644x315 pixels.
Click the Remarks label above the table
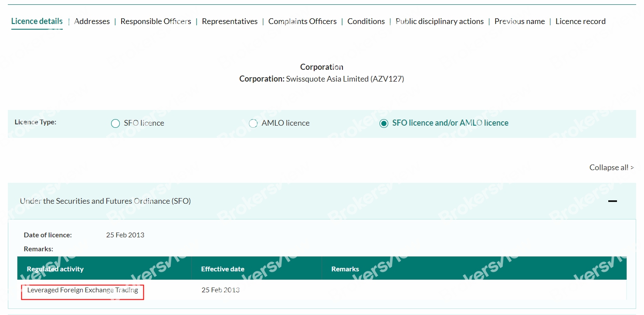coord(38,249)
